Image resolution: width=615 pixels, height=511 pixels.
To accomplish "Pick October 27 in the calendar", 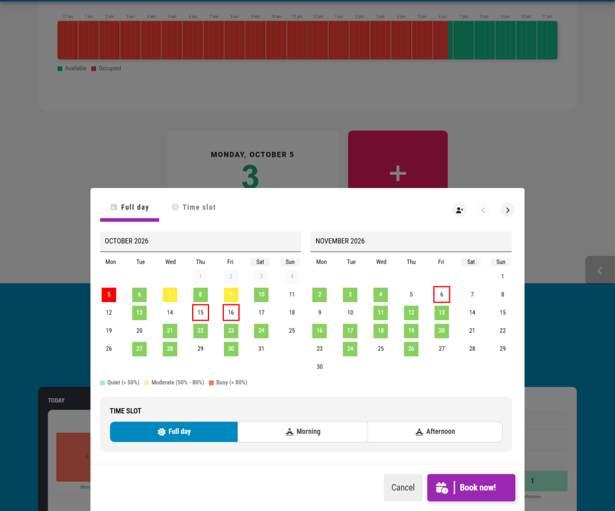I will [x=139, y=349].
